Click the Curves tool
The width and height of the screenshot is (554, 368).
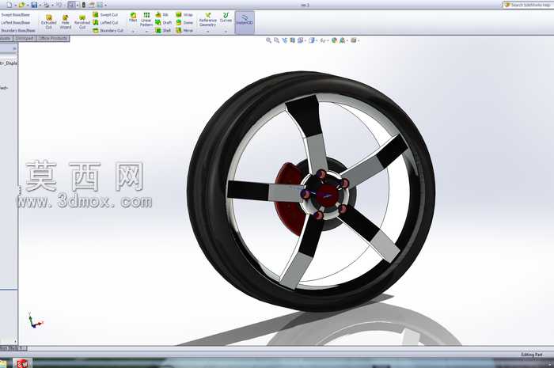click(x=226, y=17)
